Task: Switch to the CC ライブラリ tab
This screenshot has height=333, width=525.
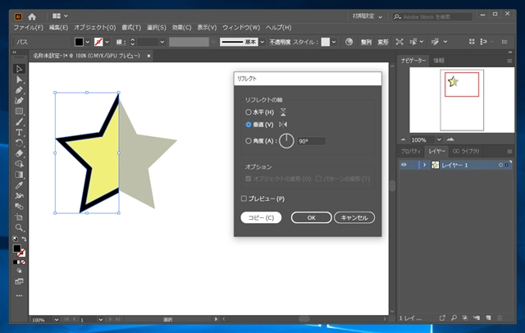Action: point(466,151)
